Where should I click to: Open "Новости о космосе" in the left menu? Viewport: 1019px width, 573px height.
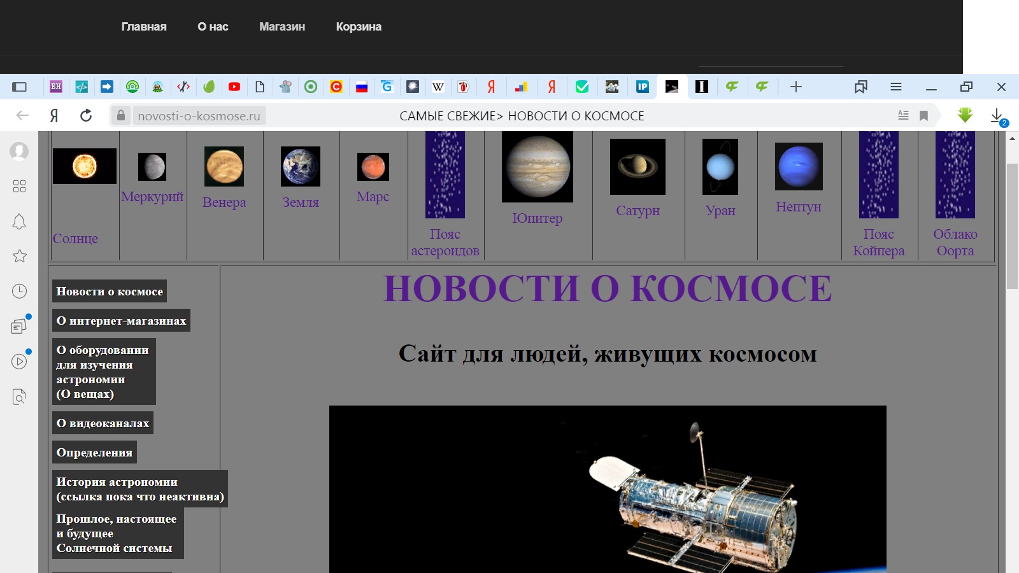110,292
